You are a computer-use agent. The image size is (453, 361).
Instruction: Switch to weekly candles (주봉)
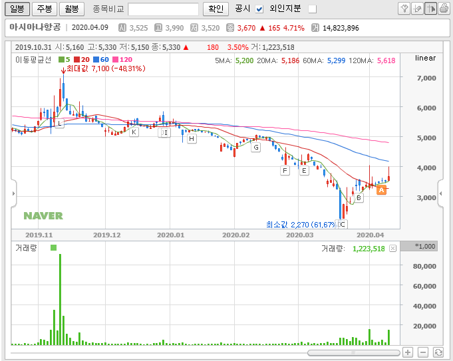(45, 9)
